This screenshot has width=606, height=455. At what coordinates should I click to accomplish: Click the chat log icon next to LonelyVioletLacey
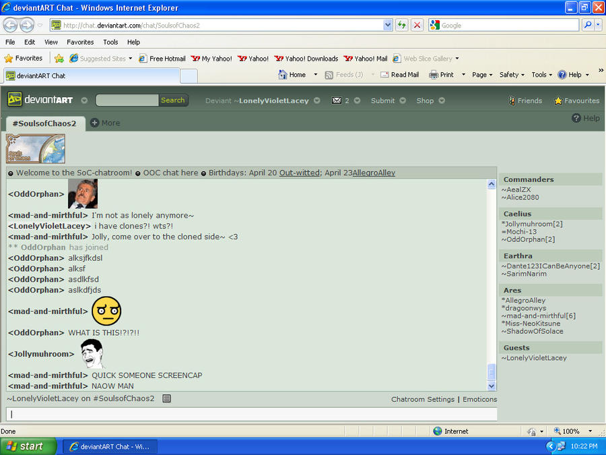[166, 398]
